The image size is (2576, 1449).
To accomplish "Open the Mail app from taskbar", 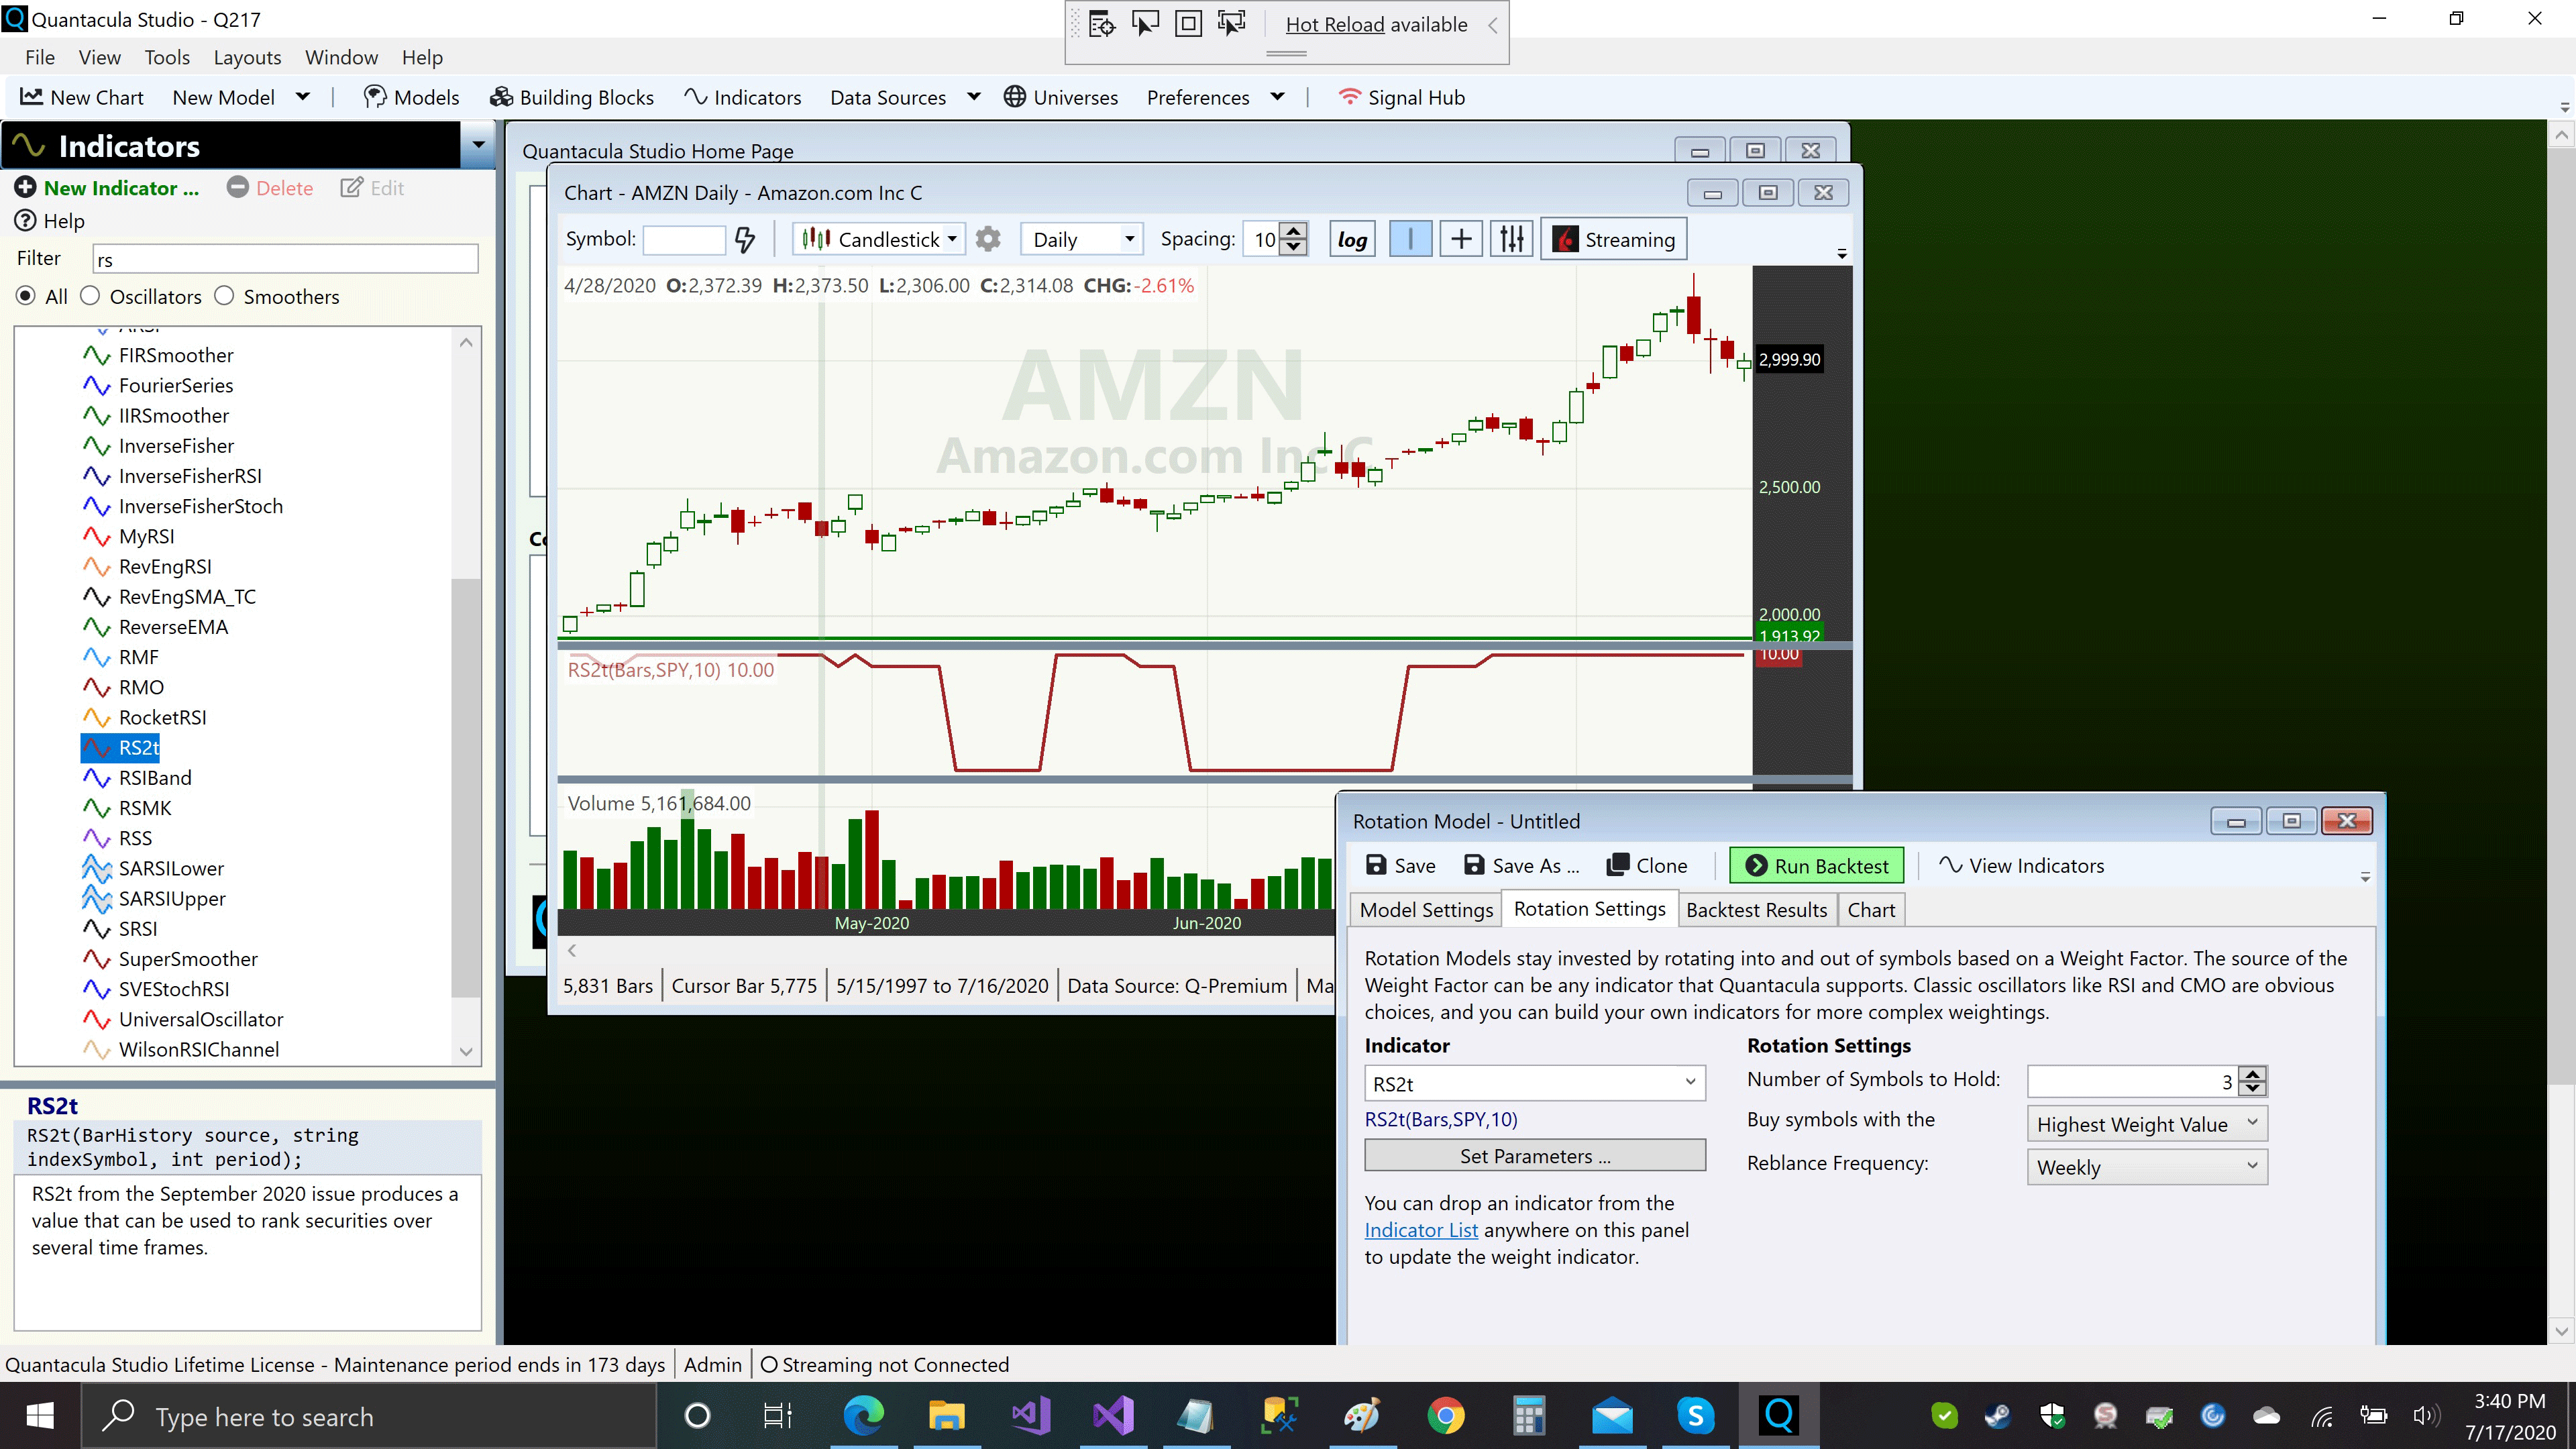I will [x=1612, y=1416].
